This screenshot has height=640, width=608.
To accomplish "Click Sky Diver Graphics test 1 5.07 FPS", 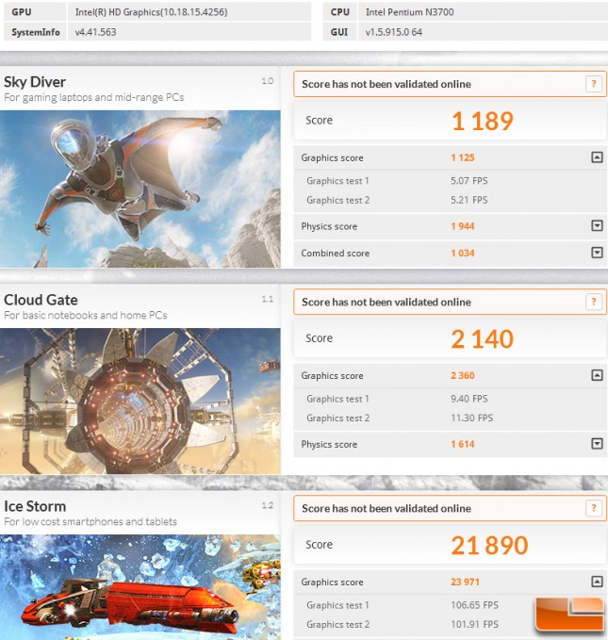I will coord(469,180).
